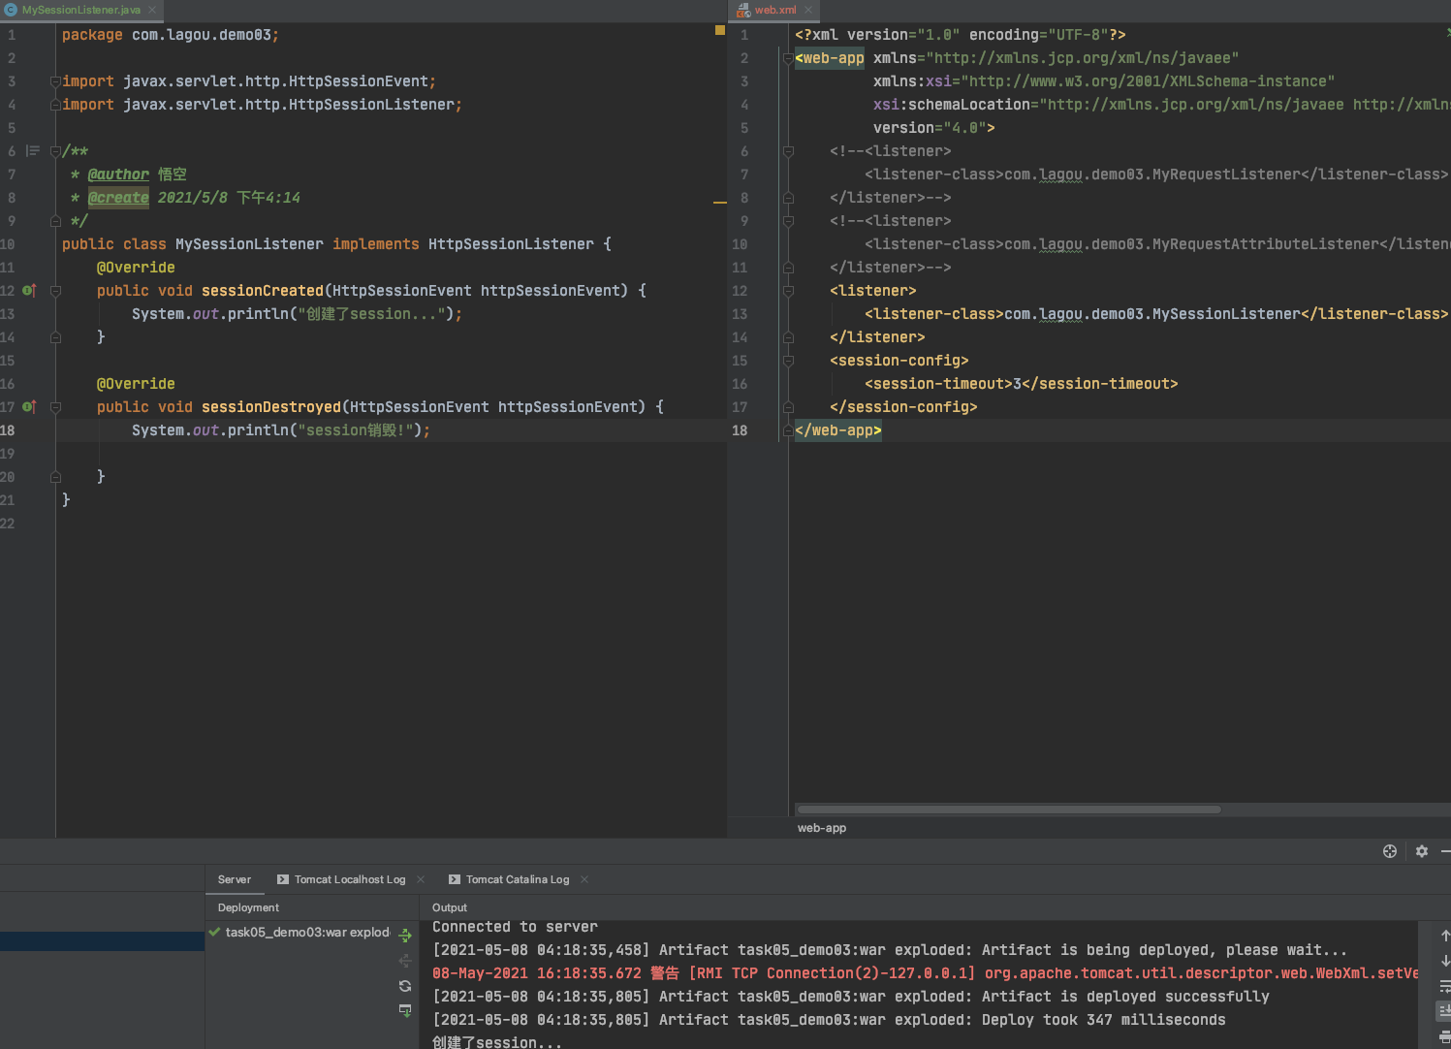Close the MySessionListener.java editor tab
Image resolution: width=1451 pixels, height=1049 pixels.
coord(152,10)
